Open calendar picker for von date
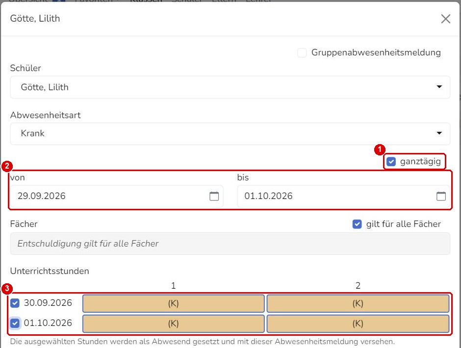This screenshot has width=461, height=348. click(x=214, y=196)
